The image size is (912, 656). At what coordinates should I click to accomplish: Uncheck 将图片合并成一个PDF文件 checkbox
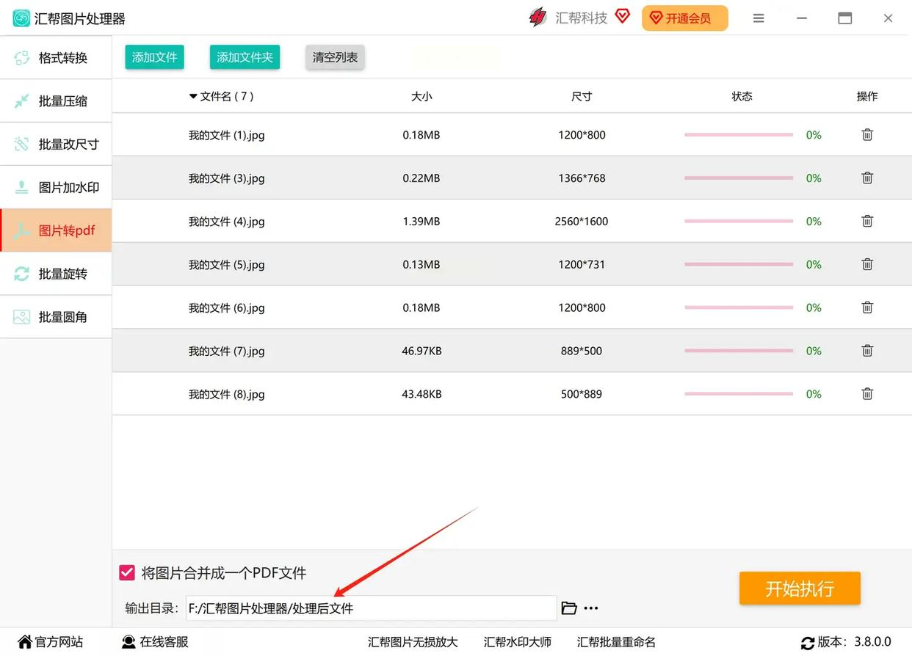(x=127, y=573)
